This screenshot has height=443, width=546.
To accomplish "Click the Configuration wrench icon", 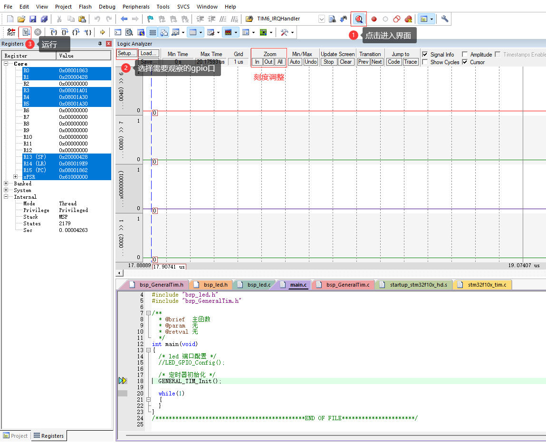I will click(445, 19).
